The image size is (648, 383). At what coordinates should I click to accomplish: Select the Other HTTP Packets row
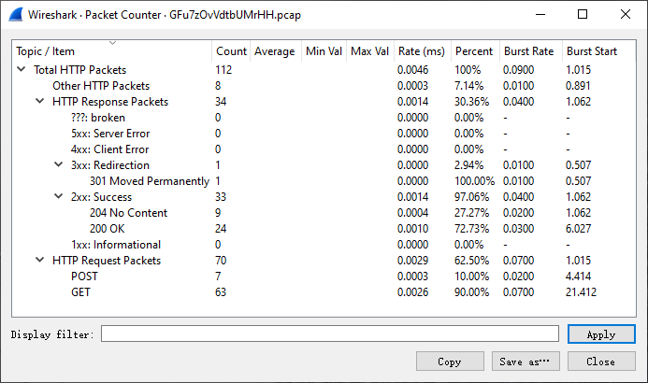[x=324, y=85]
